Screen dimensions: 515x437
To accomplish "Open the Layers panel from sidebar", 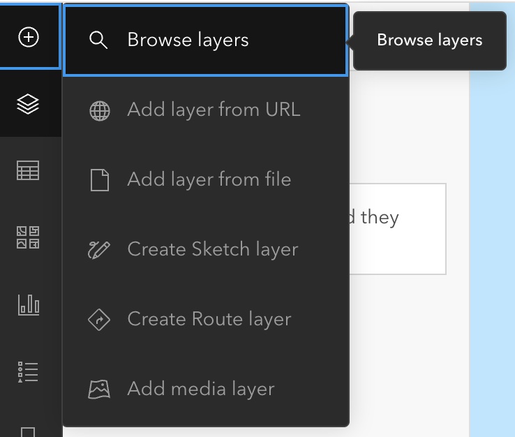I will [x=29, y=105].
